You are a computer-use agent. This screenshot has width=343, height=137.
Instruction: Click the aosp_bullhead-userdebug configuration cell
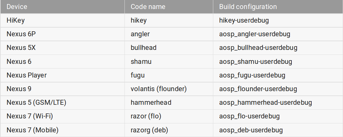(x=258, y=48)
